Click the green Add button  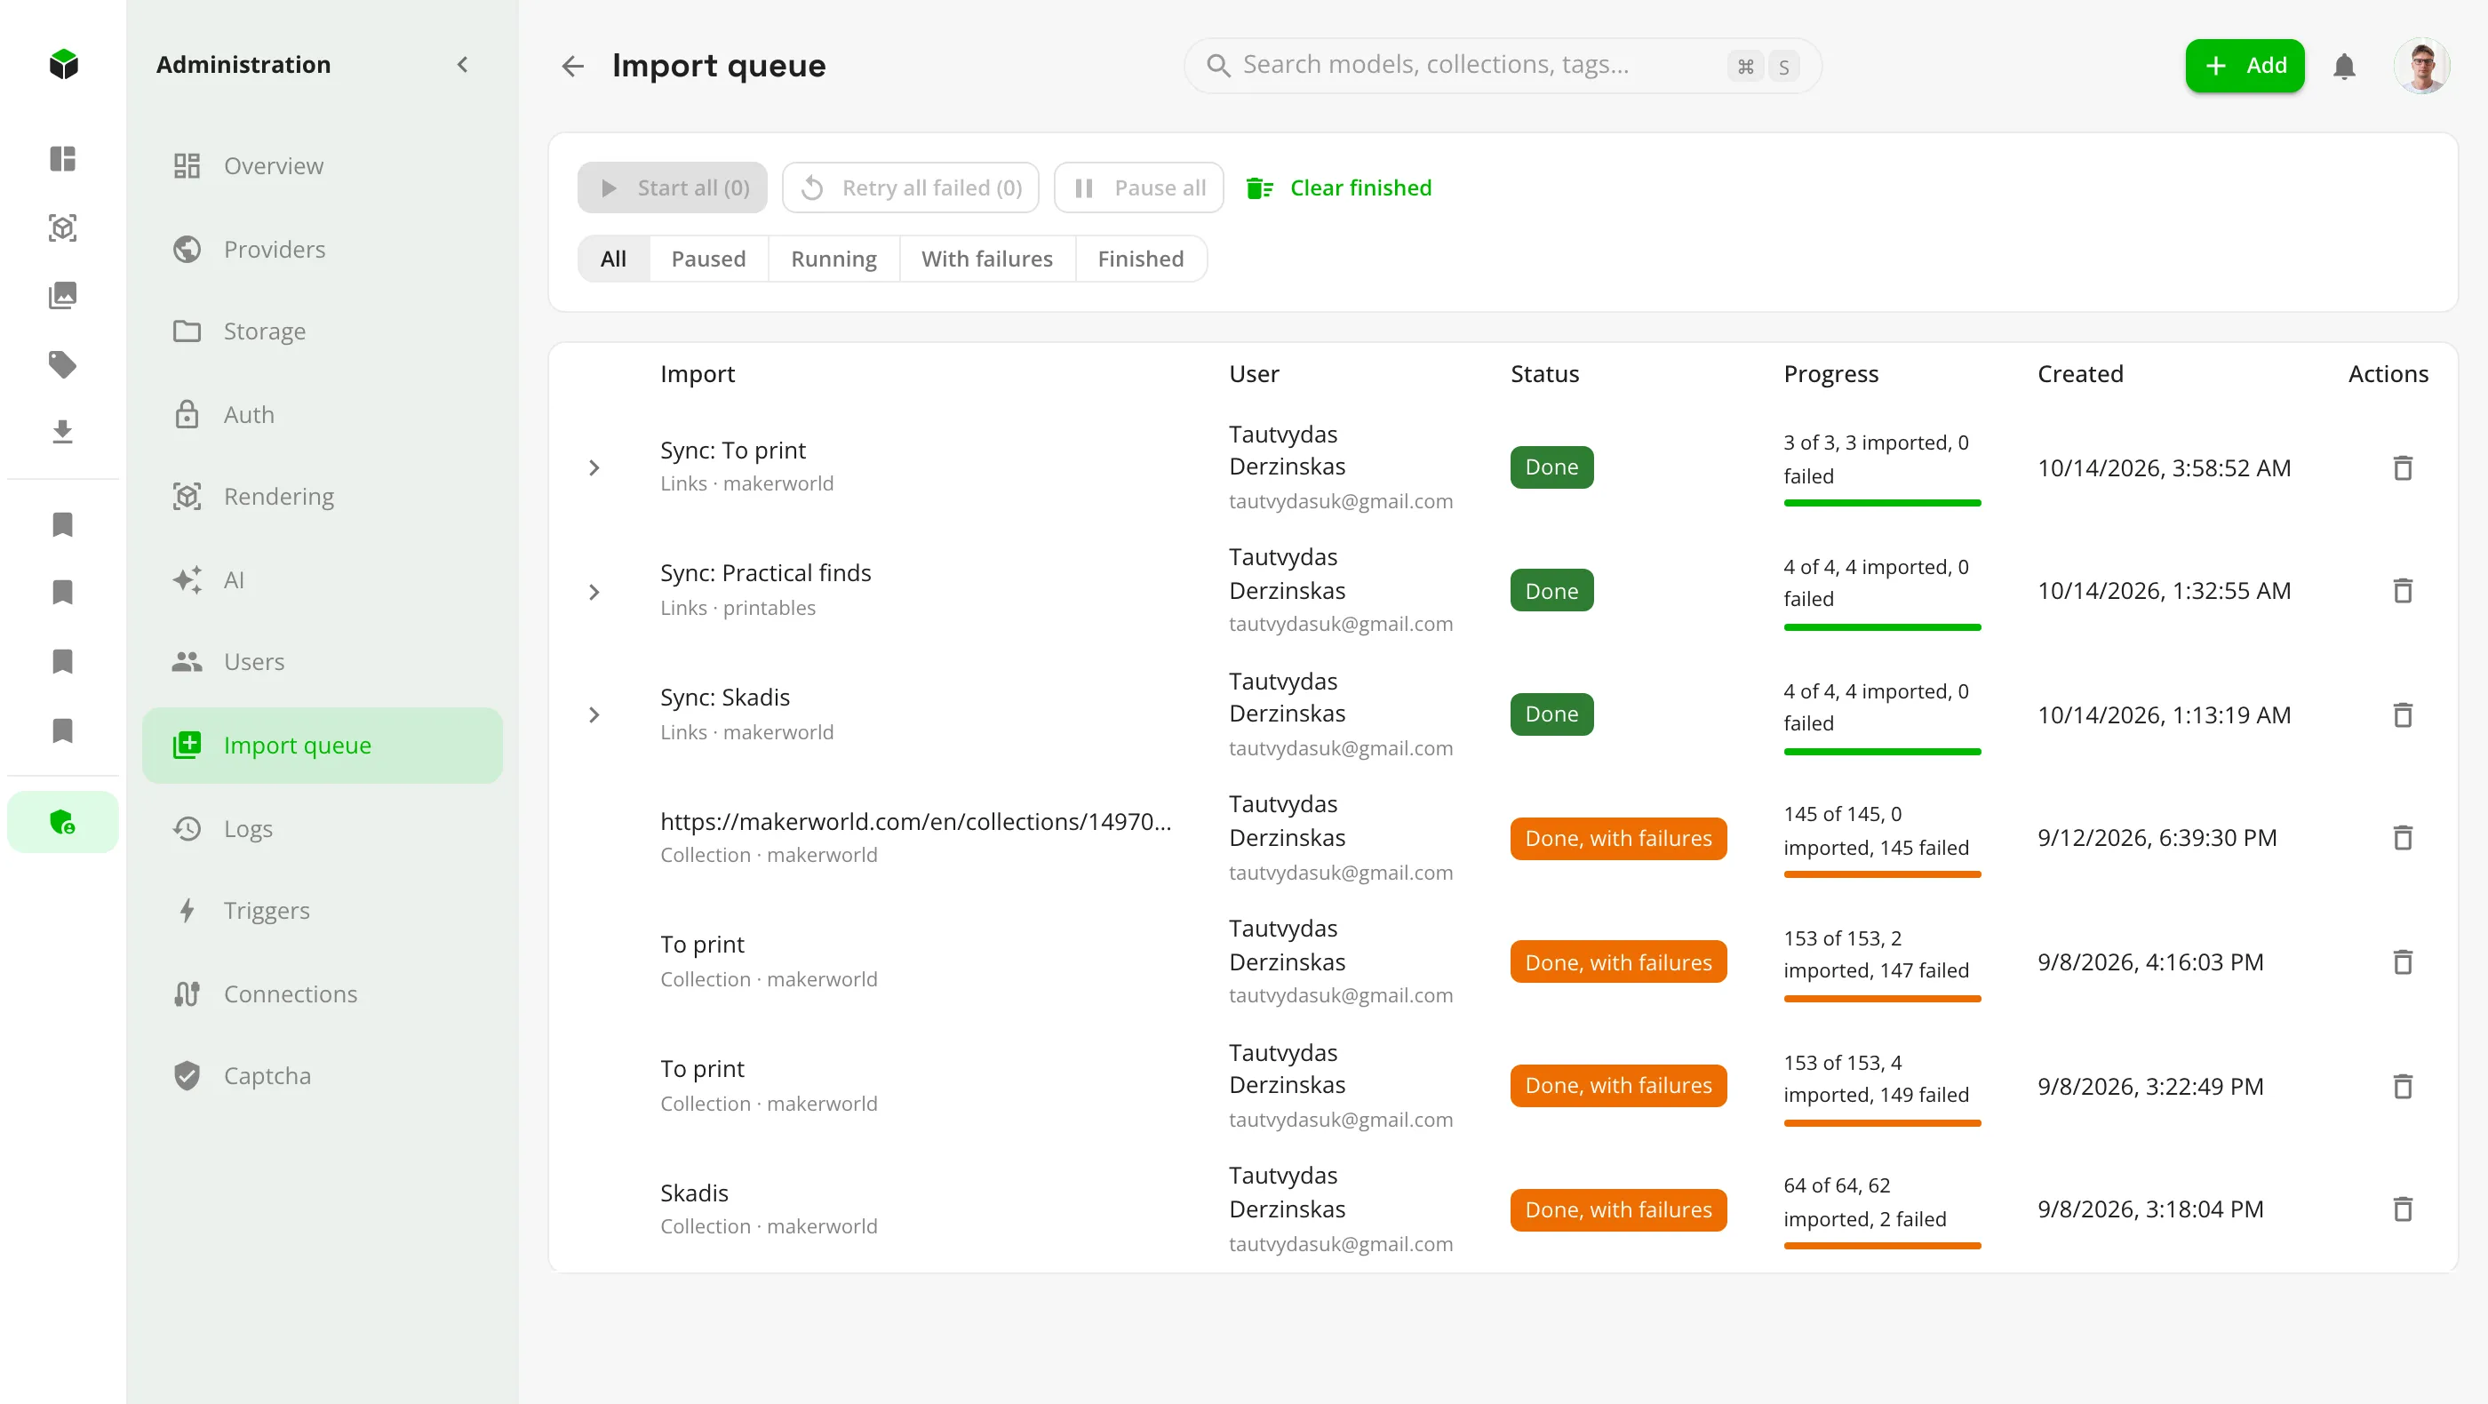coord(2245,66)
